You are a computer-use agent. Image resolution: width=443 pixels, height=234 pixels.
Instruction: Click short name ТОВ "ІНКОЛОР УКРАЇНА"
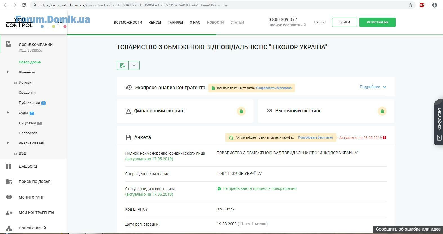pyautogui.click(x=239, y=173)
